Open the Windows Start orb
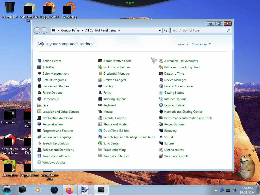 (7, 190)
